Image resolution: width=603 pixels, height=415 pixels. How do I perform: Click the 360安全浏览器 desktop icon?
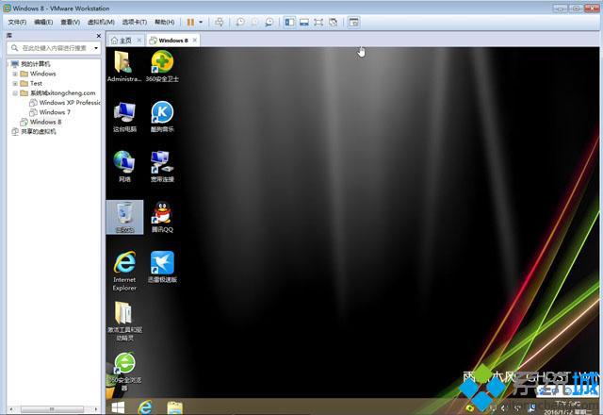click(x=124, y=371)
